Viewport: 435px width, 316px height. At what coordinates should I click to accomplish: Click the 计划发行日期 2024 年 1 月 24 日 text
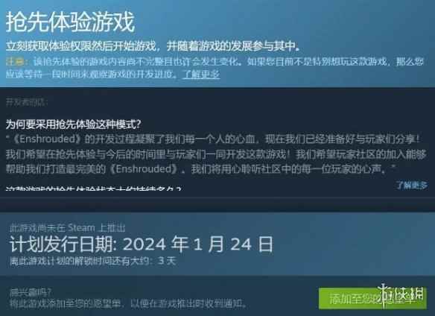pos(142,244)
